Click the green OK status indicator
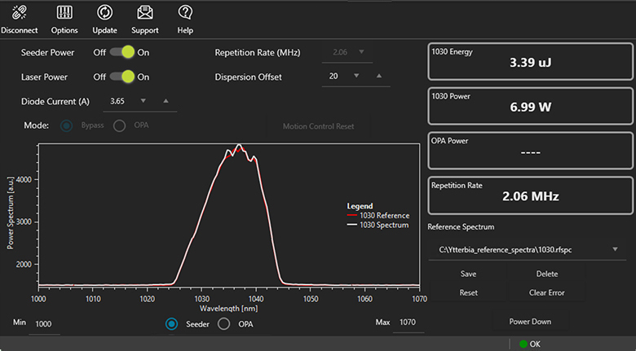This screenshot has height=351, width=636. [523, 344]
